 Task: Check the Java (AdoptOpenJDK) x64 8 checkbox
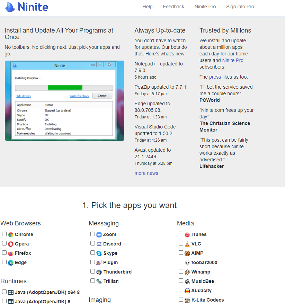point(4,292)
